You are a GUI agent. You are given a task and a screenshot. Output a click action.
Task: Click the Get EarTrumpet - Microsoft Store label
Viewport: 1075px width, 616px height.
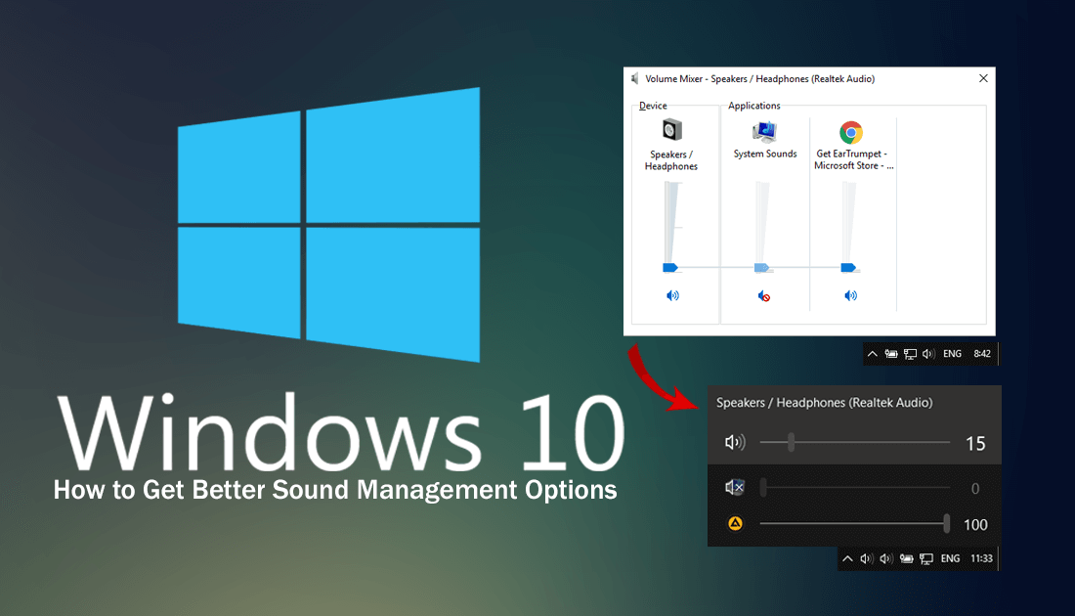pyautogui.click(x=853, y=159)
